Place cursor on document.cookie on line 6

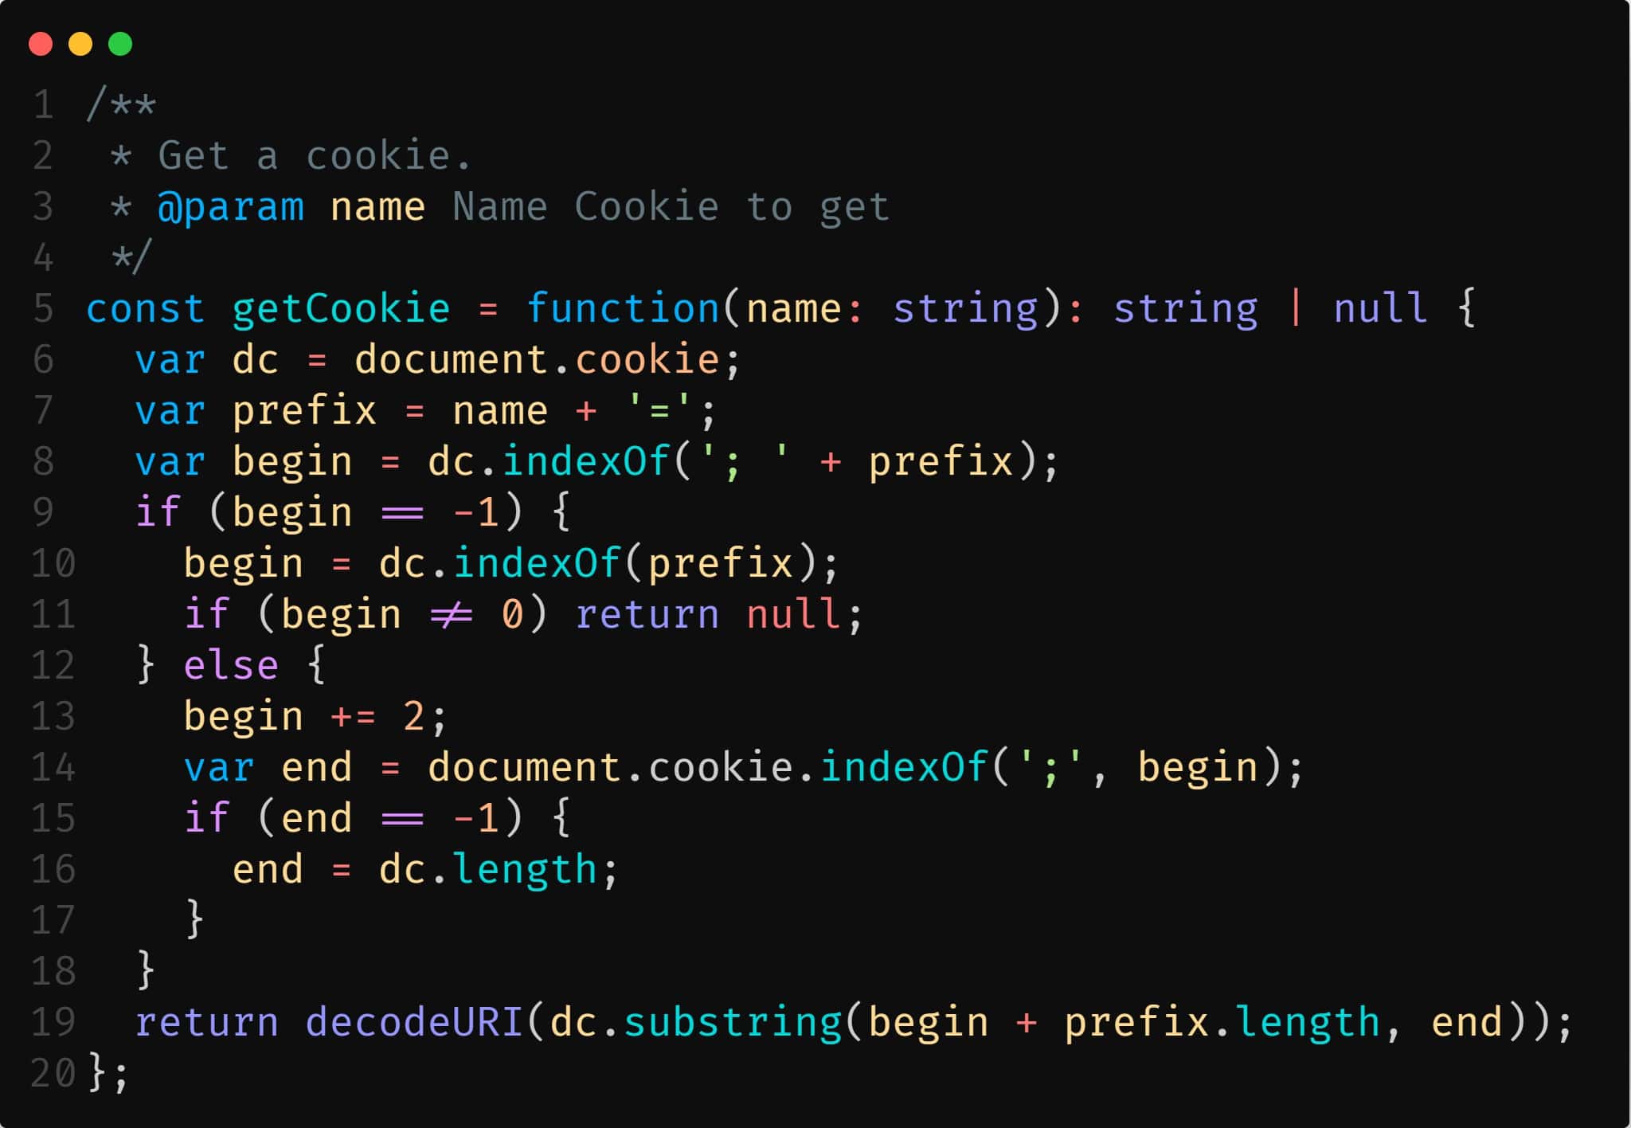click(538, 359)
